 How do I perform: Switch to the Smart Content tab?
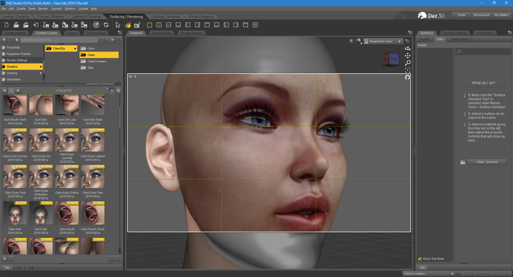15,33
